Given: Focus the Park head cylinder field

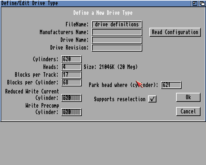Looking at the screenshot, I should coord(171,85).
